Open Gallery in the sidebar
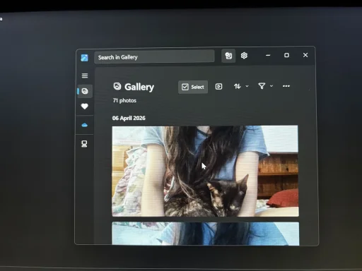 (85, 91)
